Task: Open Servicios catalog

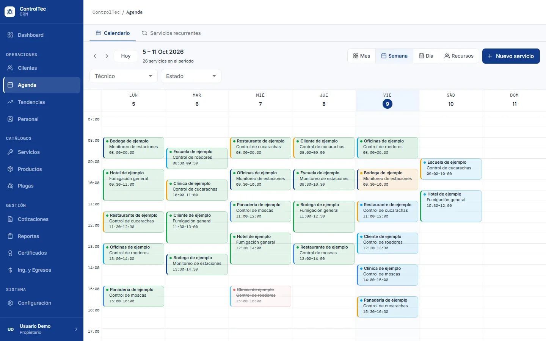Action: (42, 152)
